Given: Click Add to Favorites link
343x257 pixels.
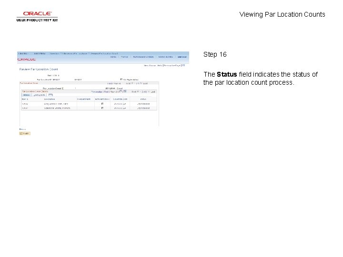Looking at the screenshot, I should click(x=166, y=57).
